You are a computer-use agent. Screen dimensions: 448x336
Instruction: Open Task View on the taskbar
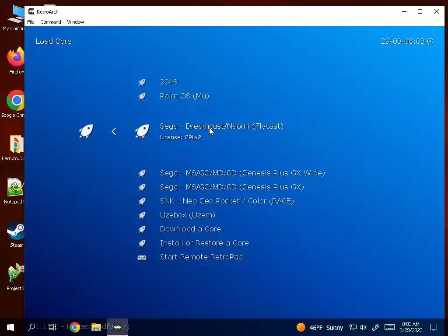tap(52, 327)
